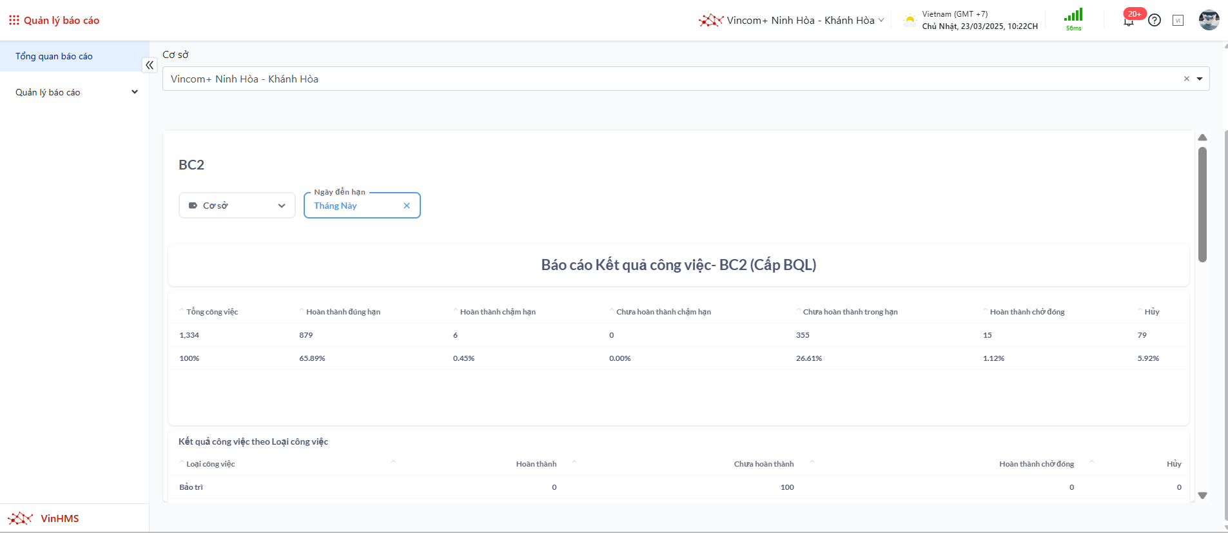Expand the Cơ sở filter dropdown in BC2
Image resolution: width=1228 pixels, height=533 pixels.
237,206
